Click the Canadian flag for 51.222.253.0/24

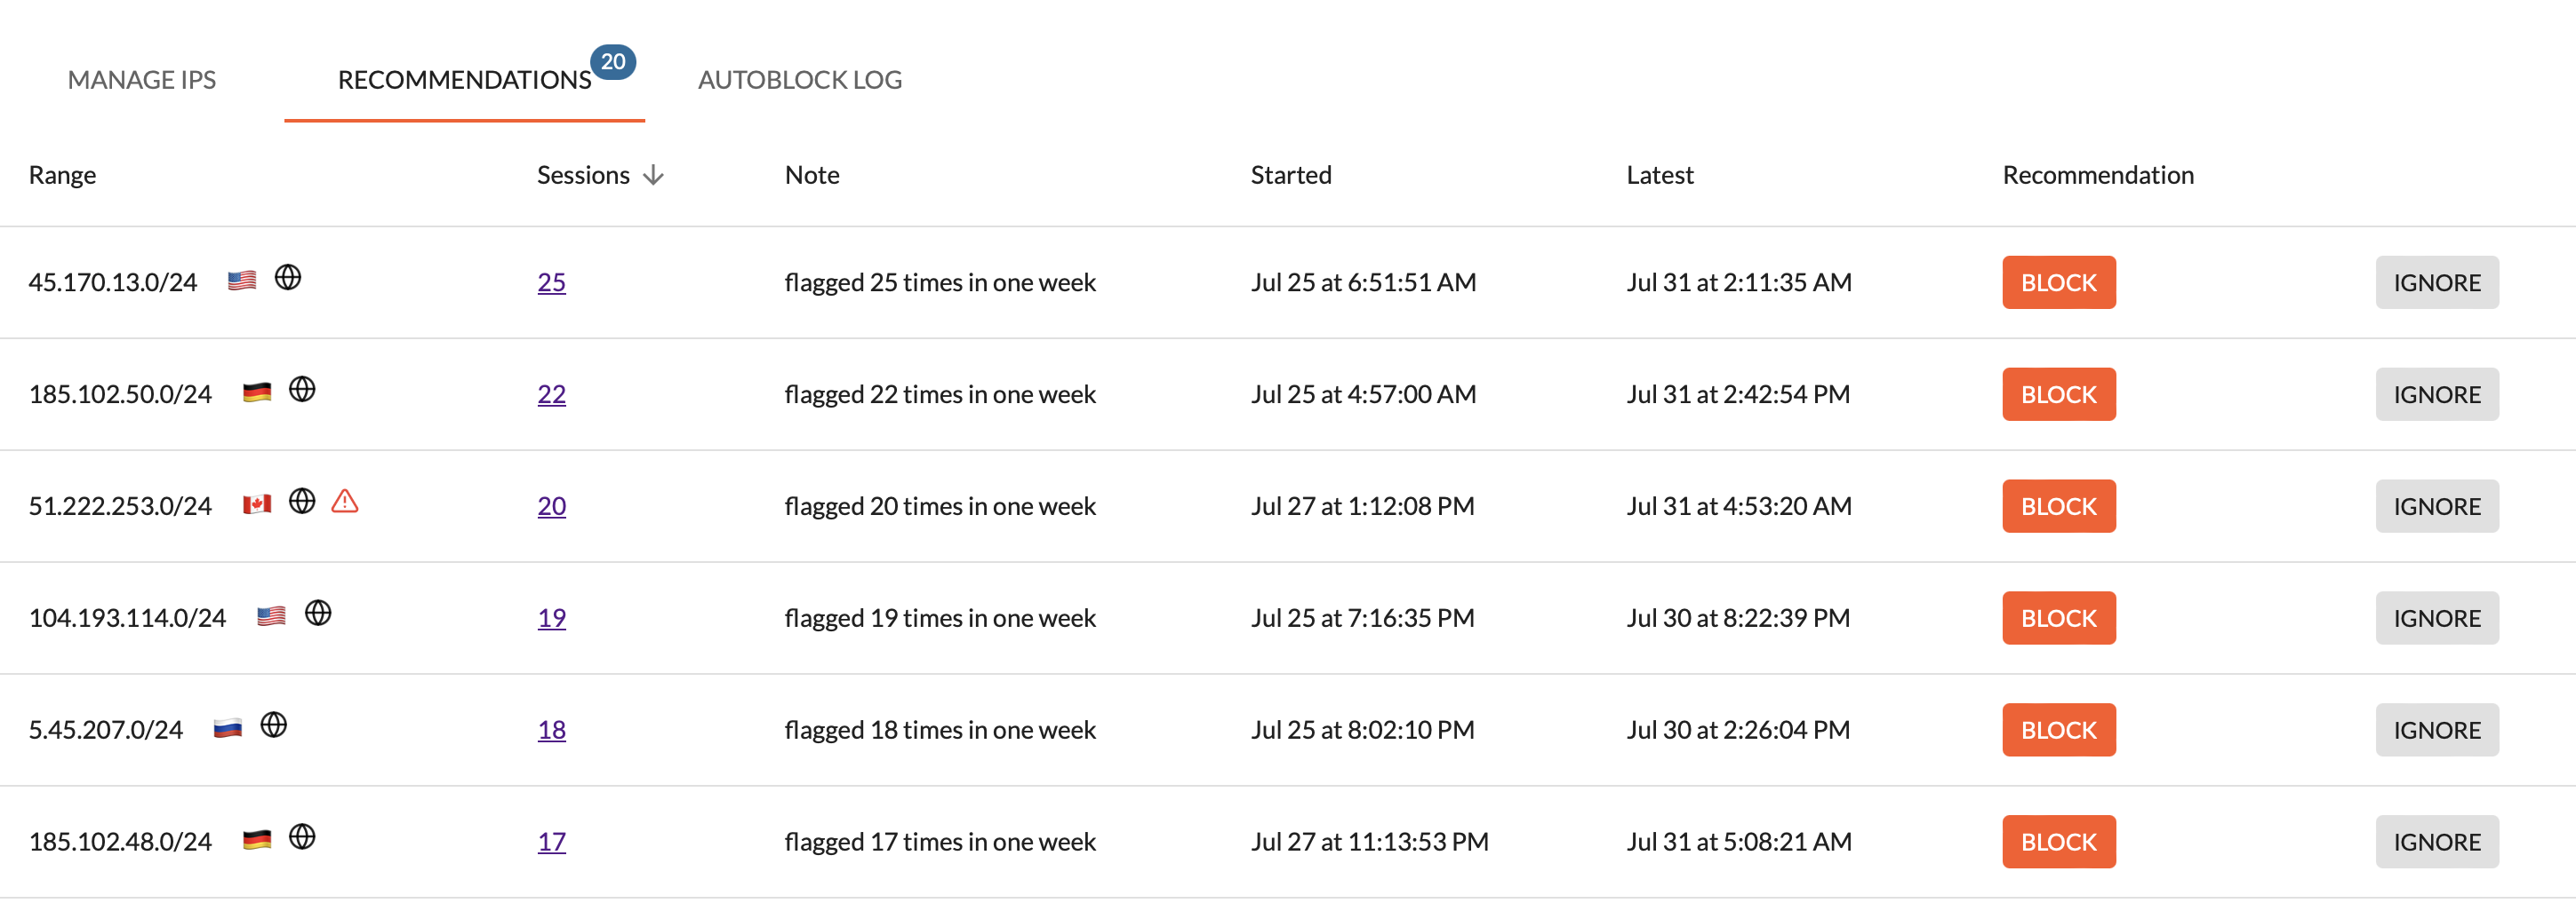pyautogui.click(x=257, y=504)
